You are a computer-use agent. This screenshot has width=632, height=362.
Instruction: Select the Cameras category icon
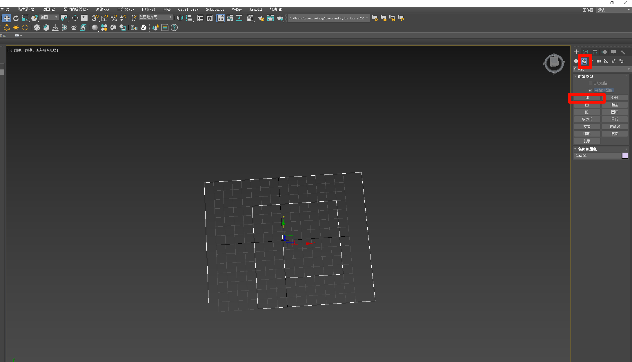tap(598, 61)
